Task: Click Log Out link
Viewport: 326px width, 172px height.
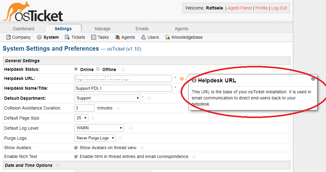Action: (x=279, y=8)
